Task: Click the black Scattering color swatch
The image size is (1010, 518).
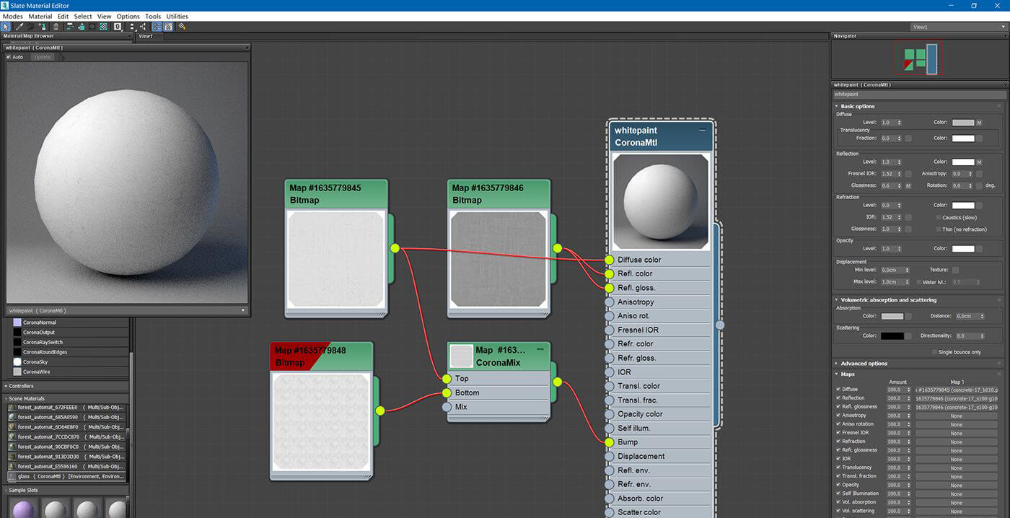Action: tap(892, 335)
